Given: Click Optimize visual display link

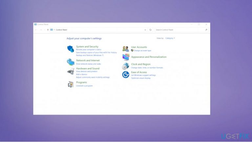Looking at the screenshot, I should tap(141, 78).
